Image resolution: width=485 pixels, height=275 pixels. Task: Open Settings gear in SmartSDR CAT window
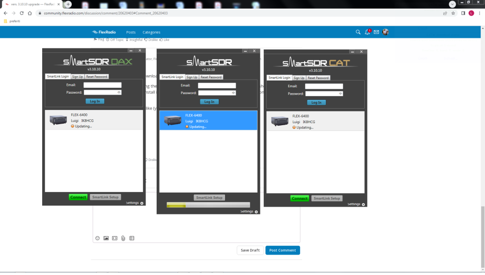pos(363,205)
